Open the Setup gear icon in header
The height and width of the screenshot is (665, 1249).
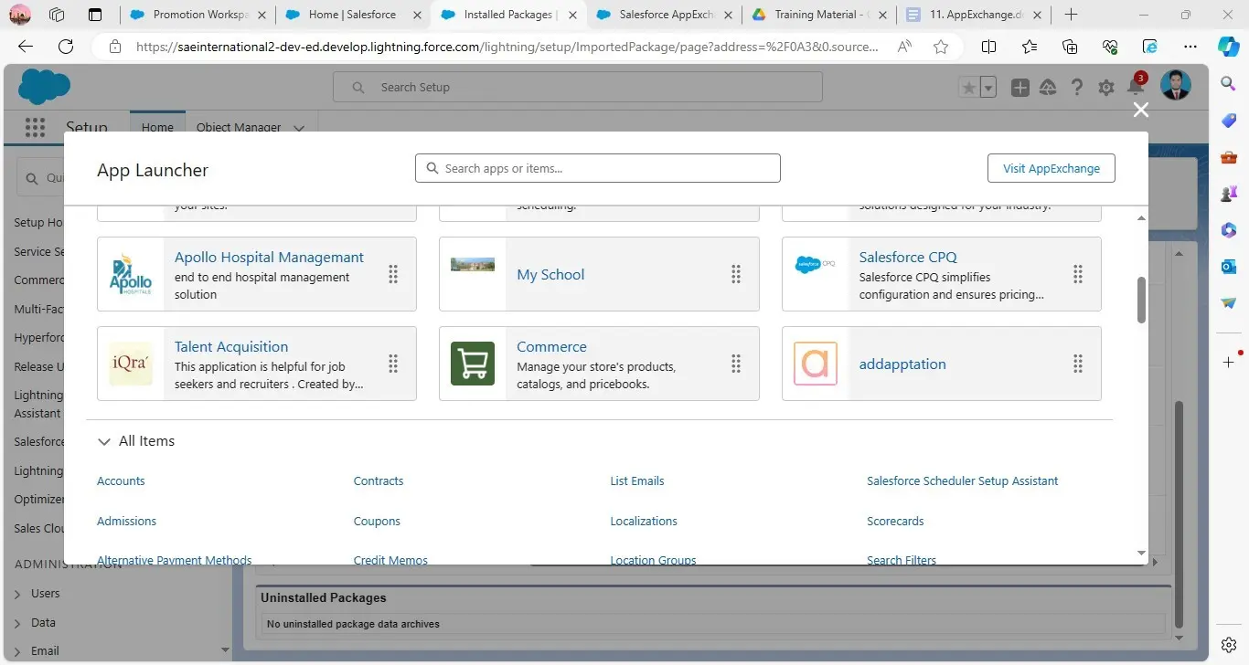1106,88
